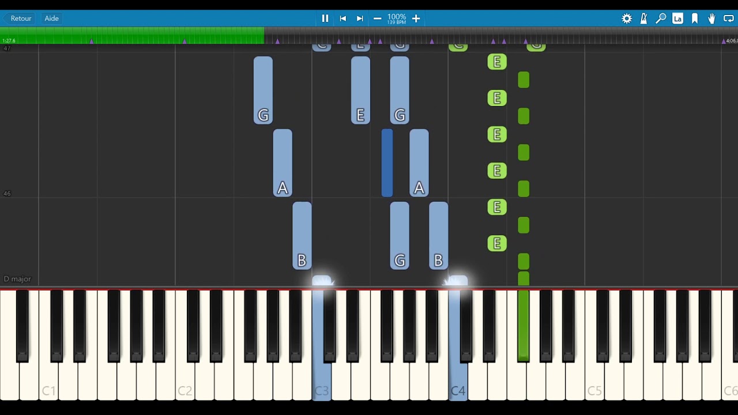Skip forward to the next section
The width and height of the screenshot is (738, 415).
(360, 18)
